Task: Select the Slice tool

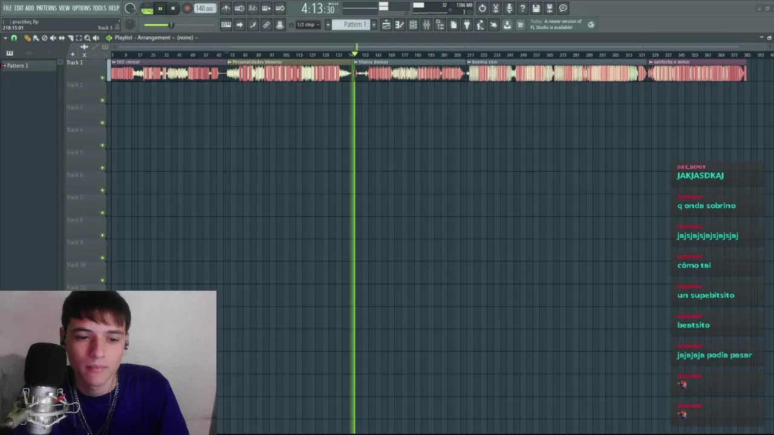Action: [70, 38]
